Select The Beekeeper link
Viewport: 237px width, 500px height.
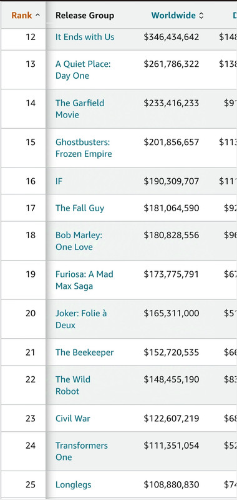pos(85,352)
